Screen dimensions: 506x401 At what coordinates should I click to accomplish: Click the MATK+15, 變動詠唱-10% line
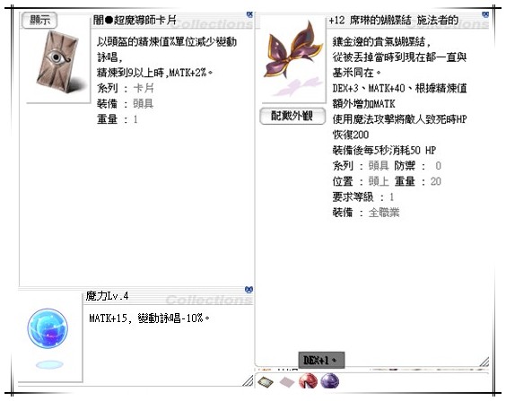[150, 318]
